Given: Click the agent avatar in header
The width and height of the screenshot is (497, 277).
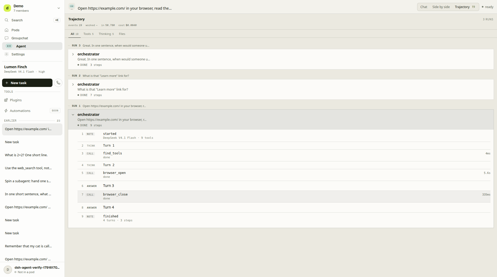Looking at the screenshot, I should 72,7.
